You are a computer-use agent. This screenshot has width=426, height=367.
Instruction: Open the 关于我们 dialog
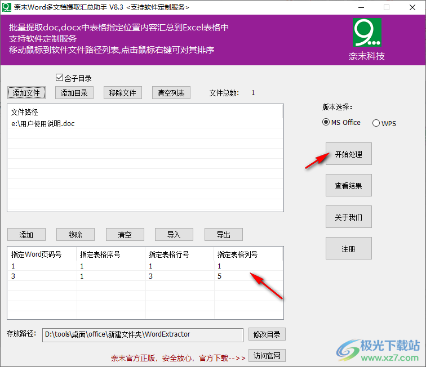tap(349, 217)
